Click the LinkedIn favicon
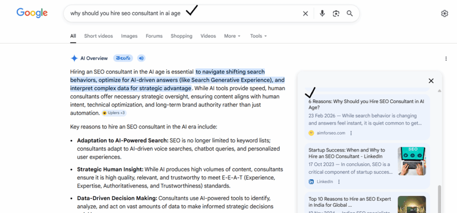The width and height of the screenshot is (457, 213). click(311, 181)
